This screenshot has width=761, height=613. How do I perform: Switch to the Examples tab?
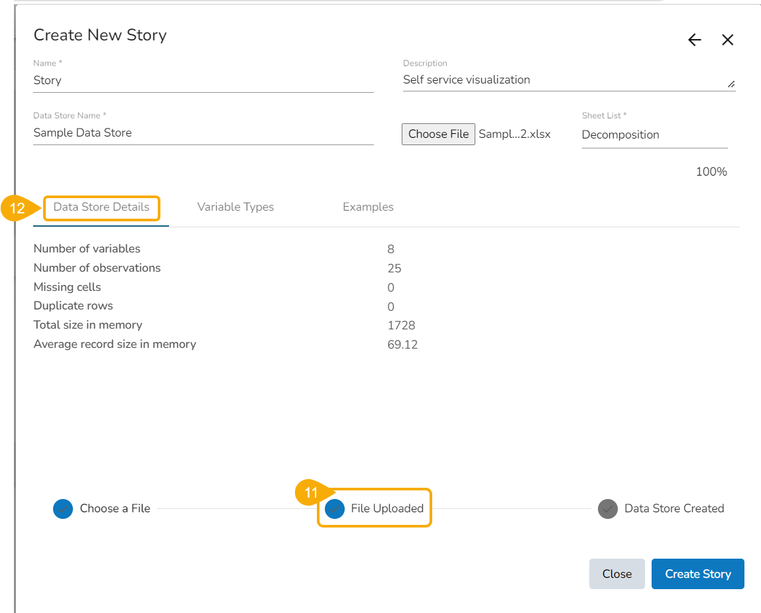(x=368, y=207)
